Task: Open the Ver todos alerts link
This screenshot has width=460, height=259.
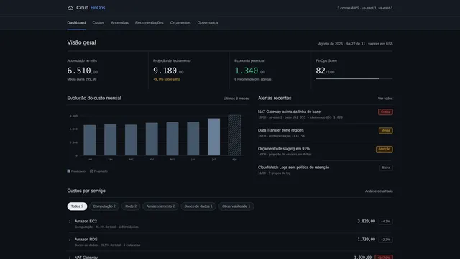Action: [385, 99]
